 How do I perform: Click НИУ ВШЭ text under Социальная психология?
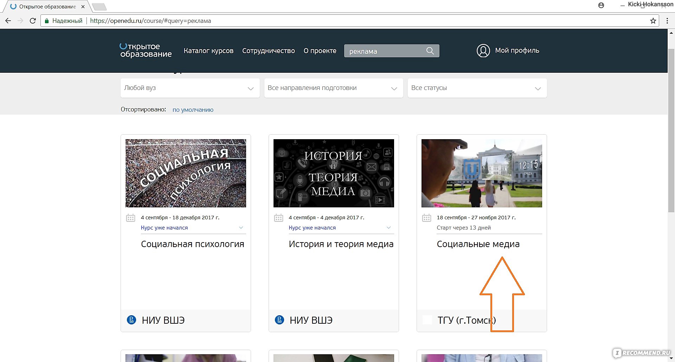click(163, 320)
